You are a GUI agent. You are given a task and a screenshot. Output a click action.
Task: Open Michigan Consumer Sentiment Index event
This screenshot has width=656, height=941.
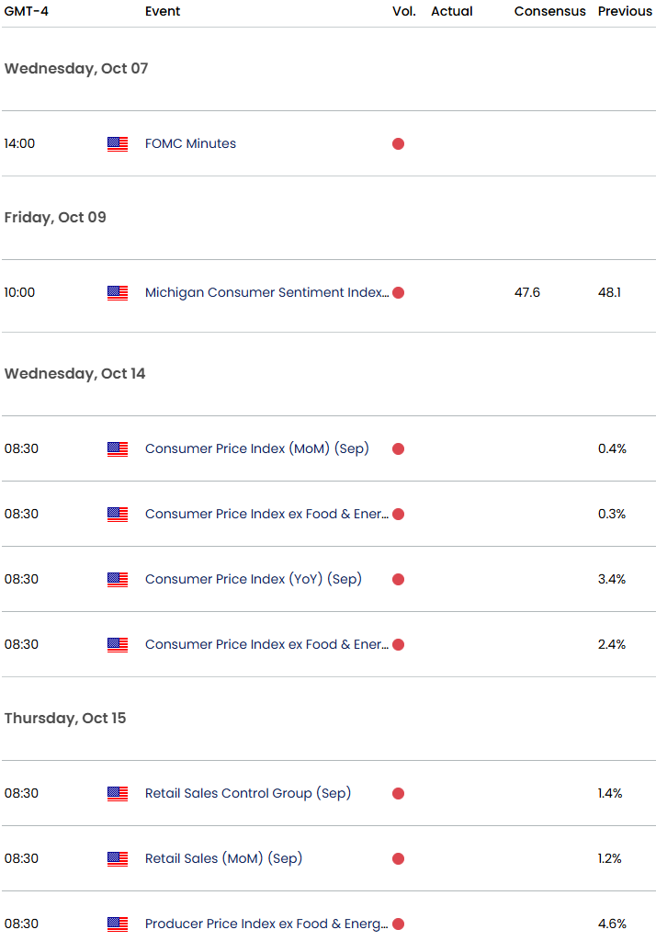[266, 293]
